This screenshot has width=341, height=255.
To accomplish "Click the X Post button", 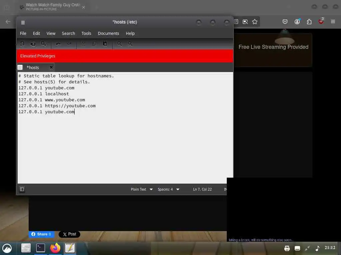I will tap(69, 234).
